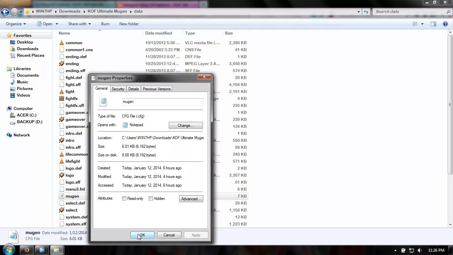Image resolution: width=453 pixels, height=255 pixels.
Task: Click the Advanced... button
Action: 191,199
